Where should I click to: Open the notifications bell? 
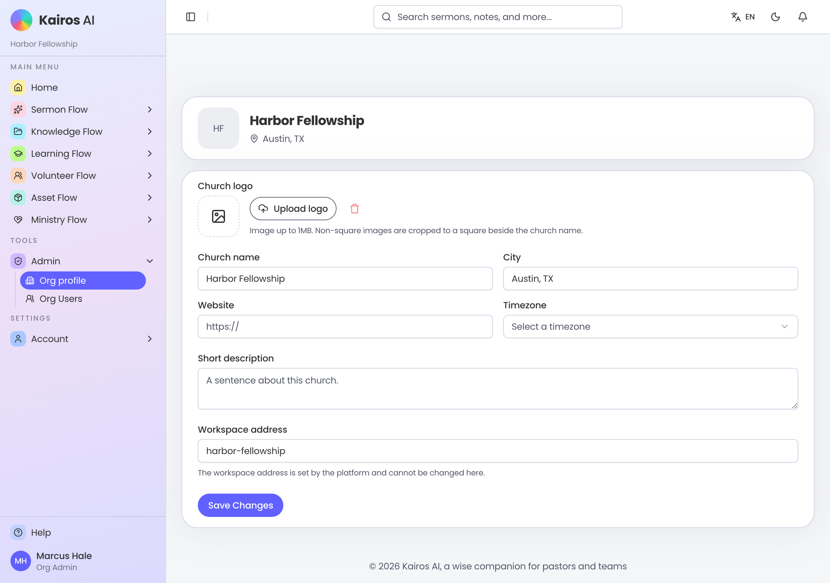click(802, 17)
